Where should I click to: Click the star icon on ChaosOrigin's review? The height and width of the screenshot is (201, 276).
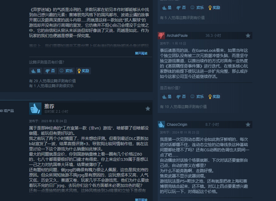(248, 125)
